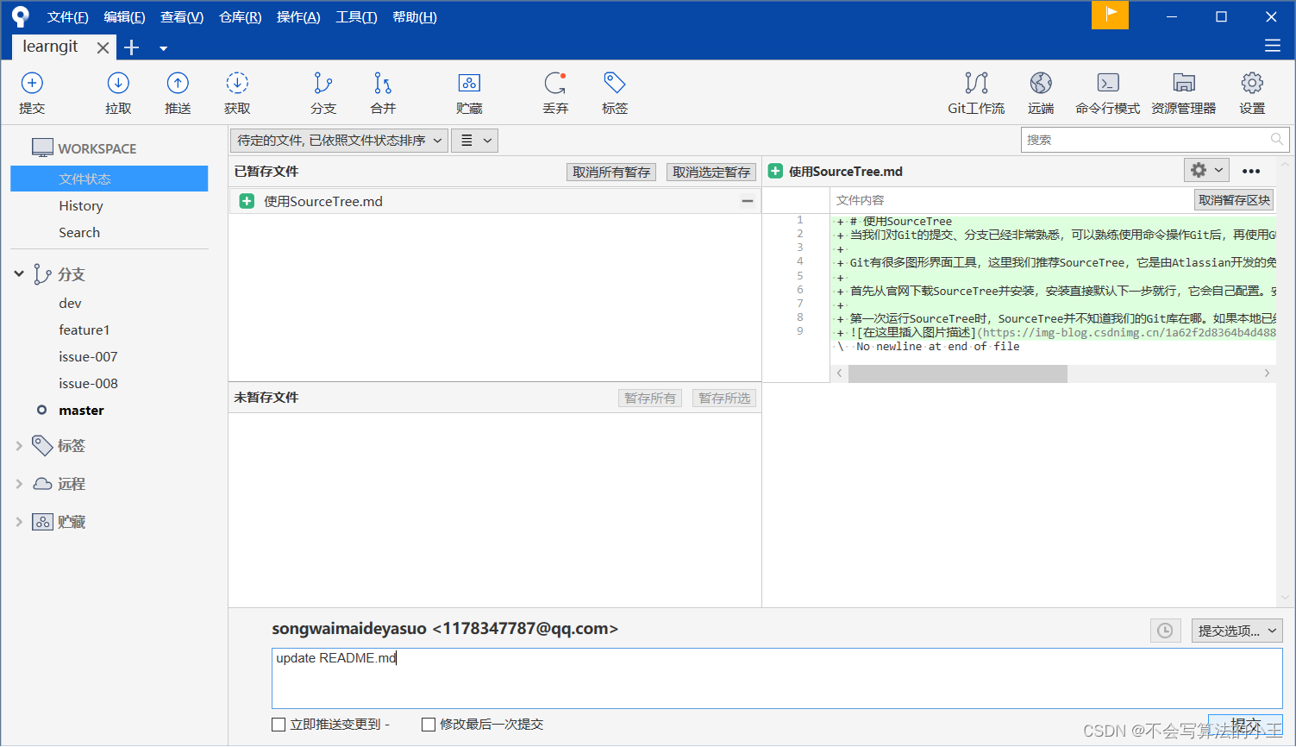Open terminal mode (命令行模式) icon
This screenshot has height=747, width=1296.
coord(1108,83)
